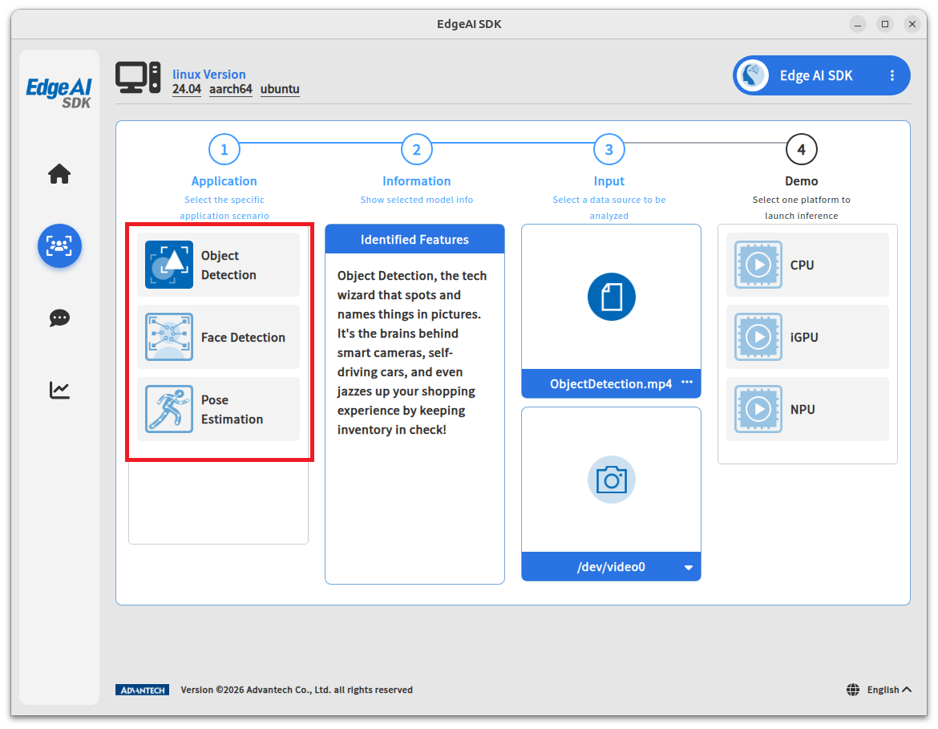The height and width of the screenshot is (729, 938).
Task: Open the three-dot menu on Edge AI SDK
Action: pyautogui.click(x=892, y=76)
